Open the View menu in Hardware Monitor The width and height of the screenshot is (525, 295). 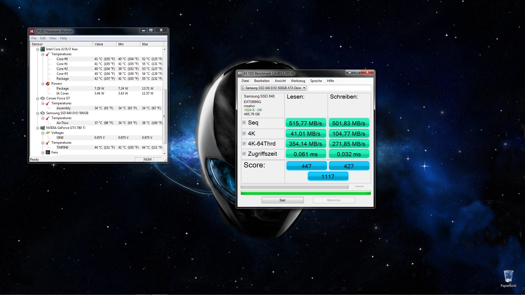(x=53, y=38)
